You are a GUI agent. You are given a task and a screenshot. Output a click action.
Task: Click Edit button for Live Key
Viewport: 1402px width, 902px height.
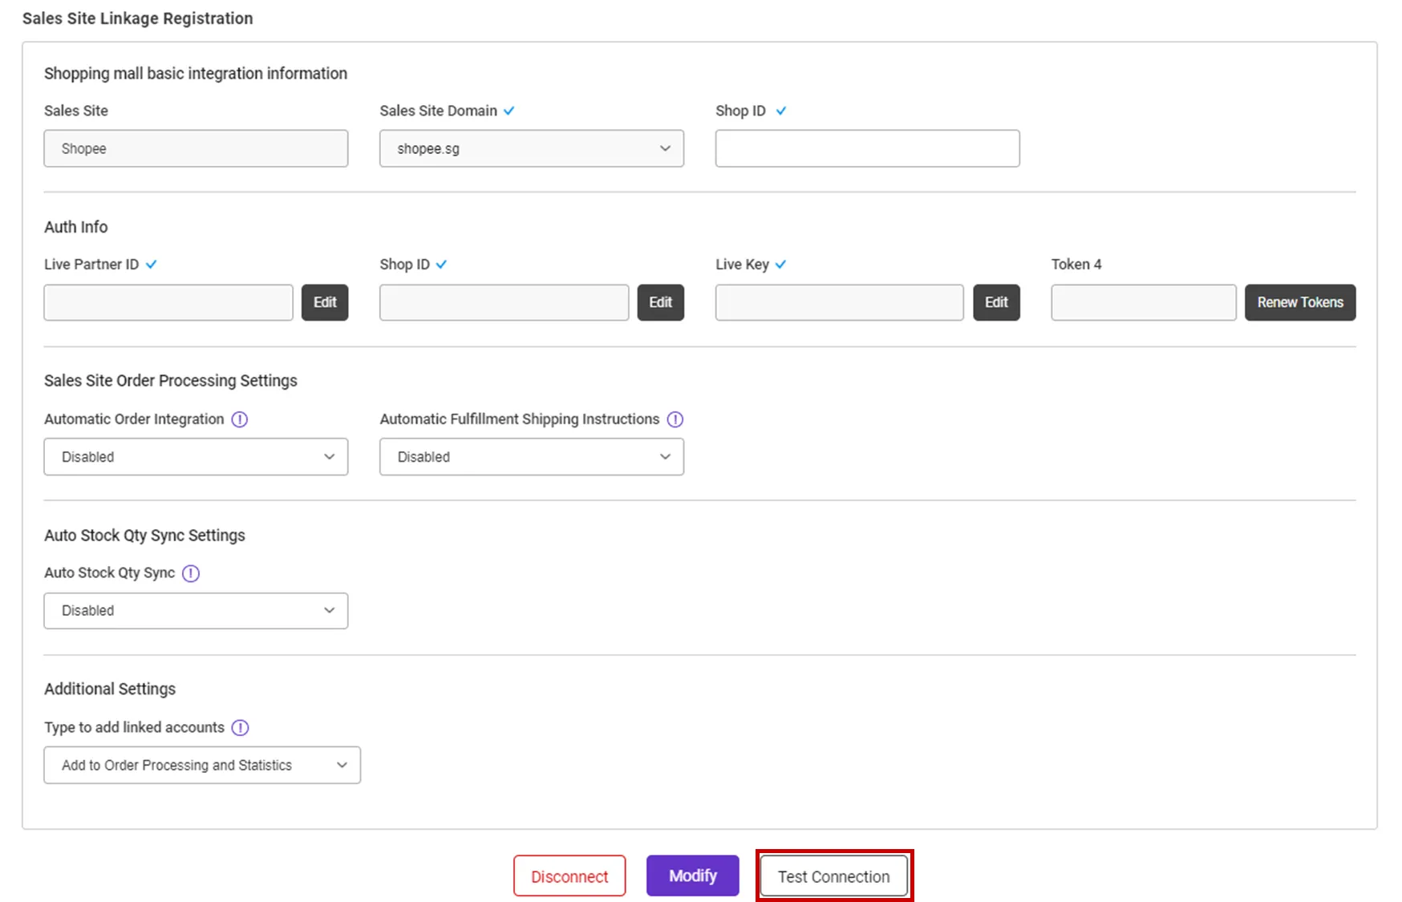click(996, 302)
